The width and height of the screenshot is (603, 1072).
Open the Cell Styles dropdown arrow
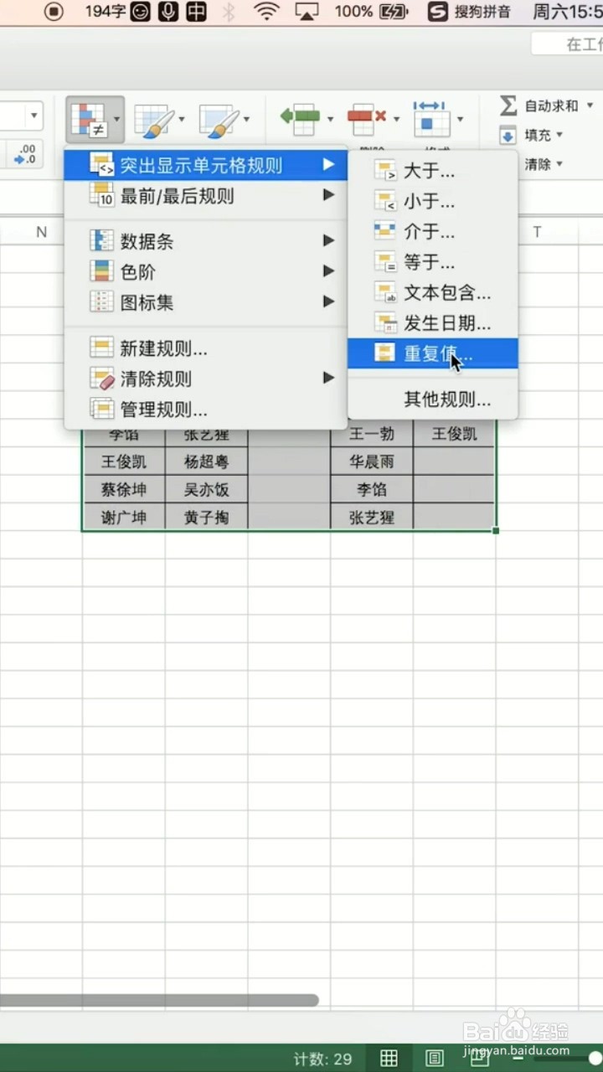click(246, 120)
